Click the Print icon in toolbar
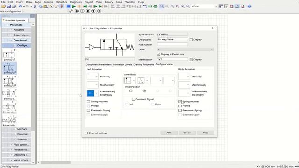299x168 pixels. [14, 6]
